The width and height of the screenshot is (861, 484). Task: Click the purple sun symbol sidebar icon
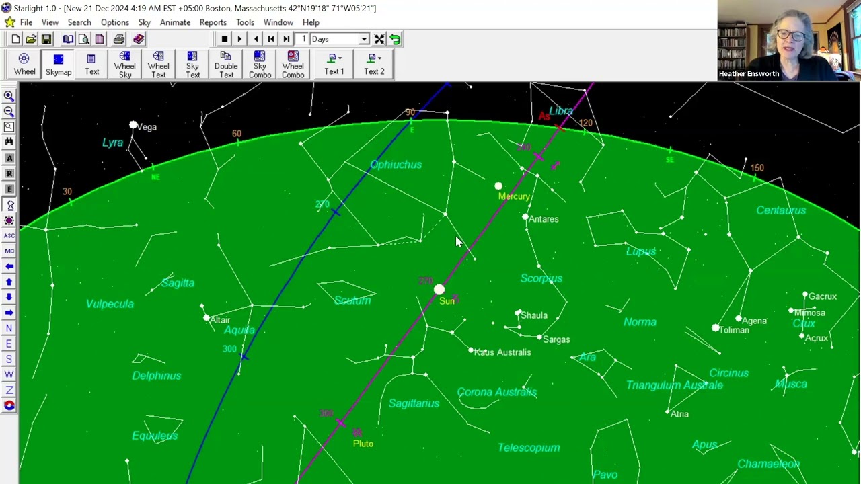click(x=9, y=220)
